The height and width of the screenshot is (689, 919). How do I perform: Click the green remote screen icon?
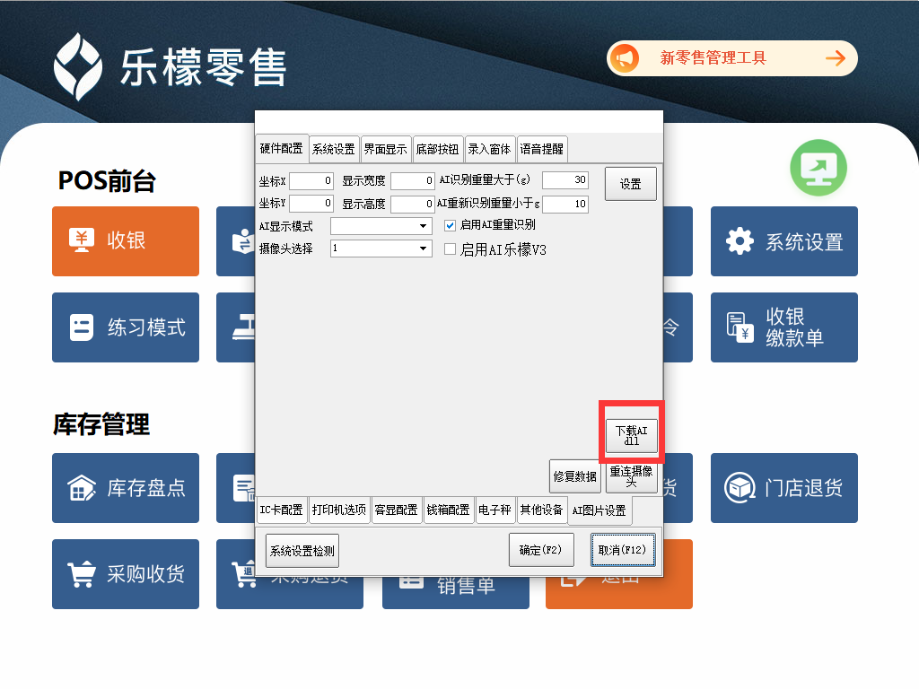(818, 168)
